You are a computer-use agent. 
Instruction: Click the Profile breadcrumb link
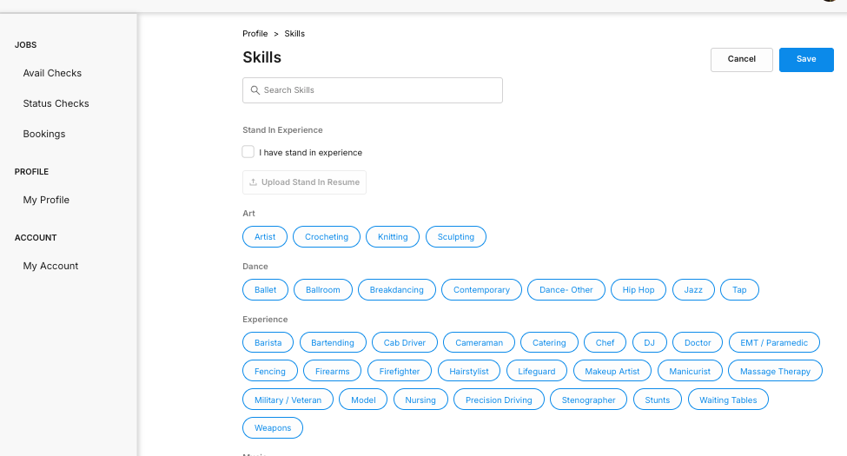click(x=255, y=34)
